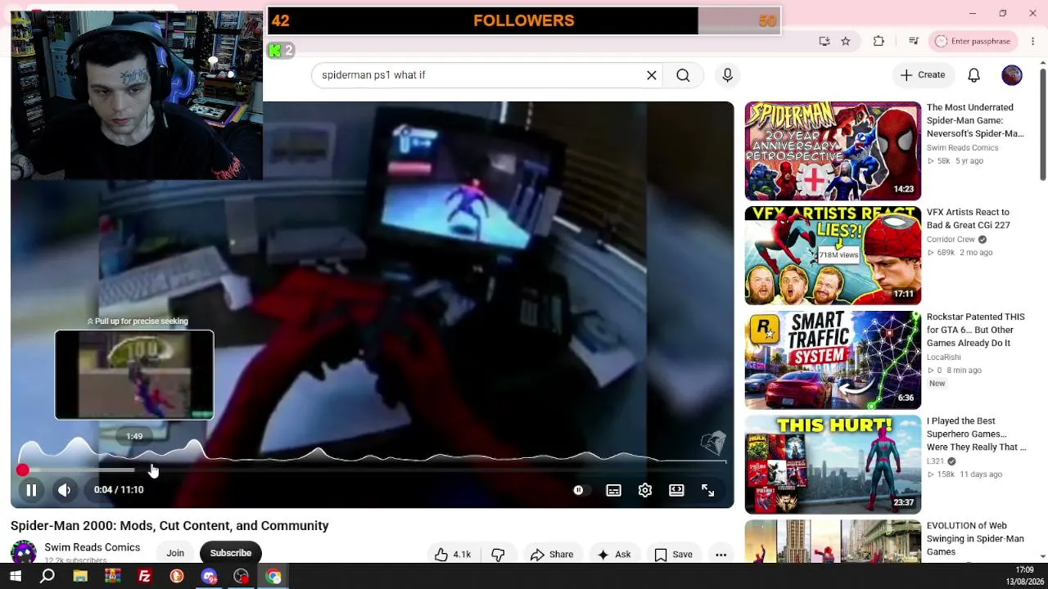Open the Windows Start menu
1048x589 pixels.
pyautogui.click(x=15, y=577)
